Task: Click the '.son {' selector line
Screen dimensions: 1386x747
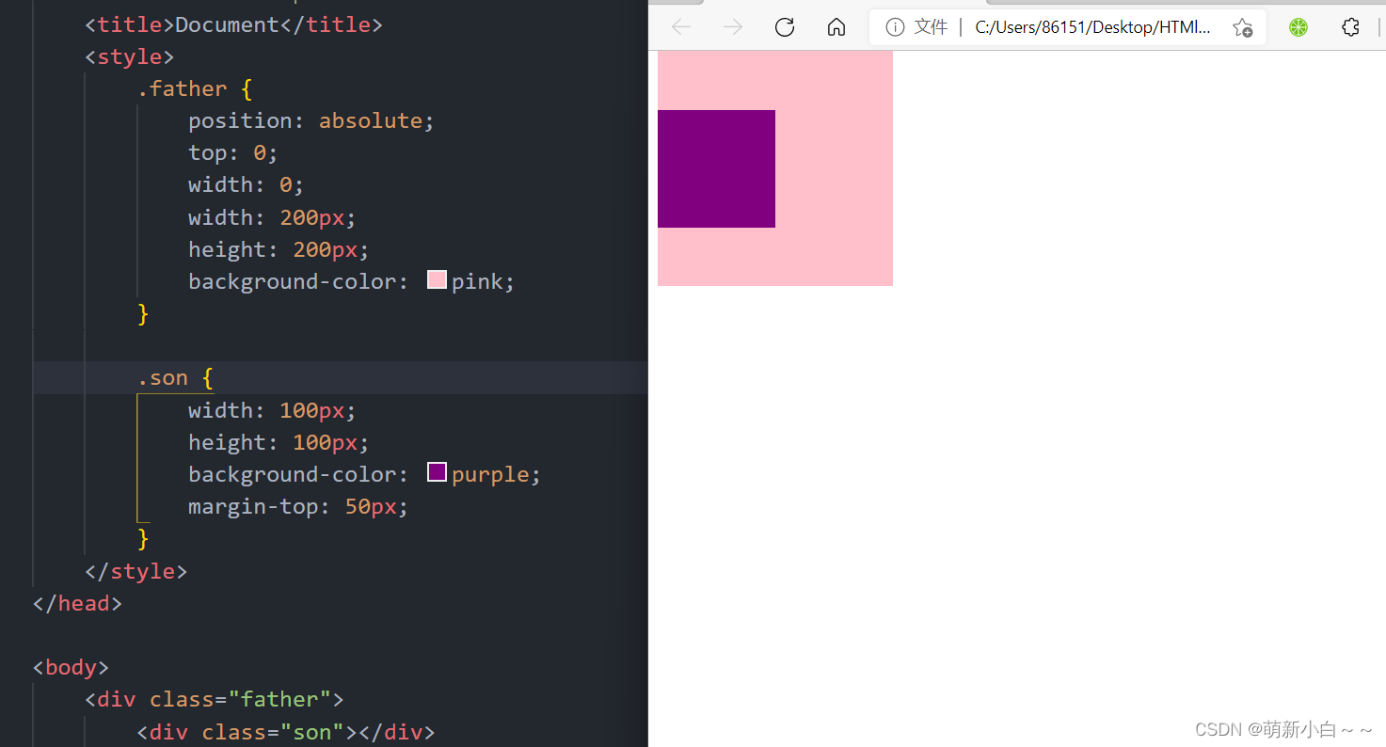Action: (x=175, y=378)
